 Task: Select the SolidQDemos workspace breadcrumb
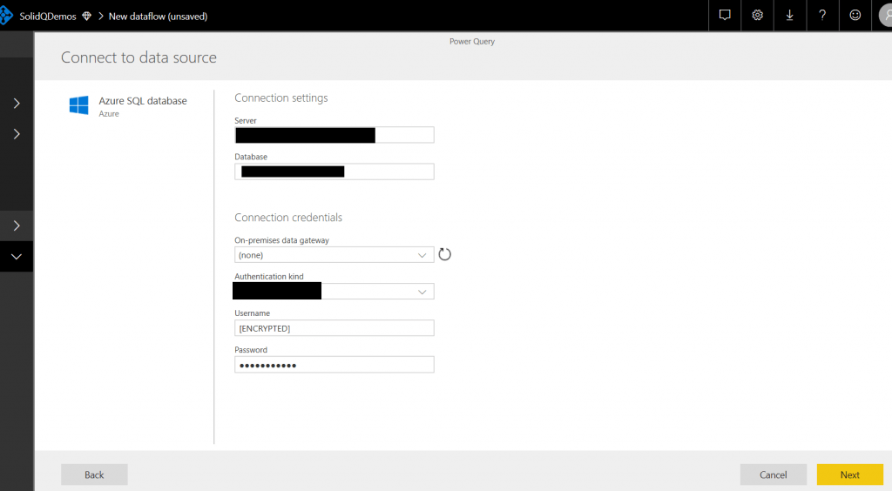tap(48, 16)
